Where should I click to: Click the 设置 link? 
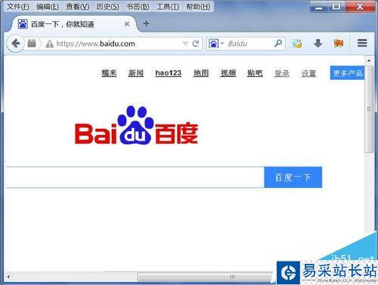(308, 73)
